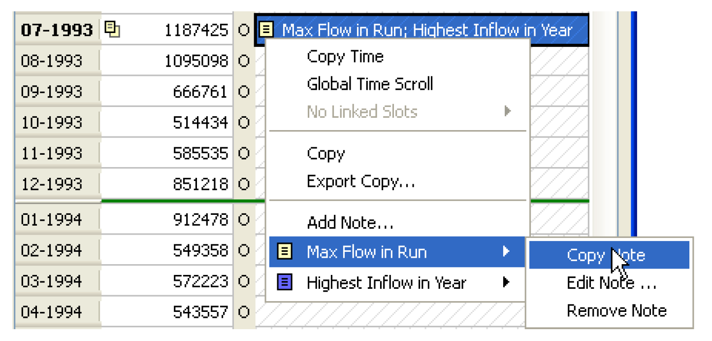Click Copy Note in the submenu
The image size is (712, 341).
point(606,255)
